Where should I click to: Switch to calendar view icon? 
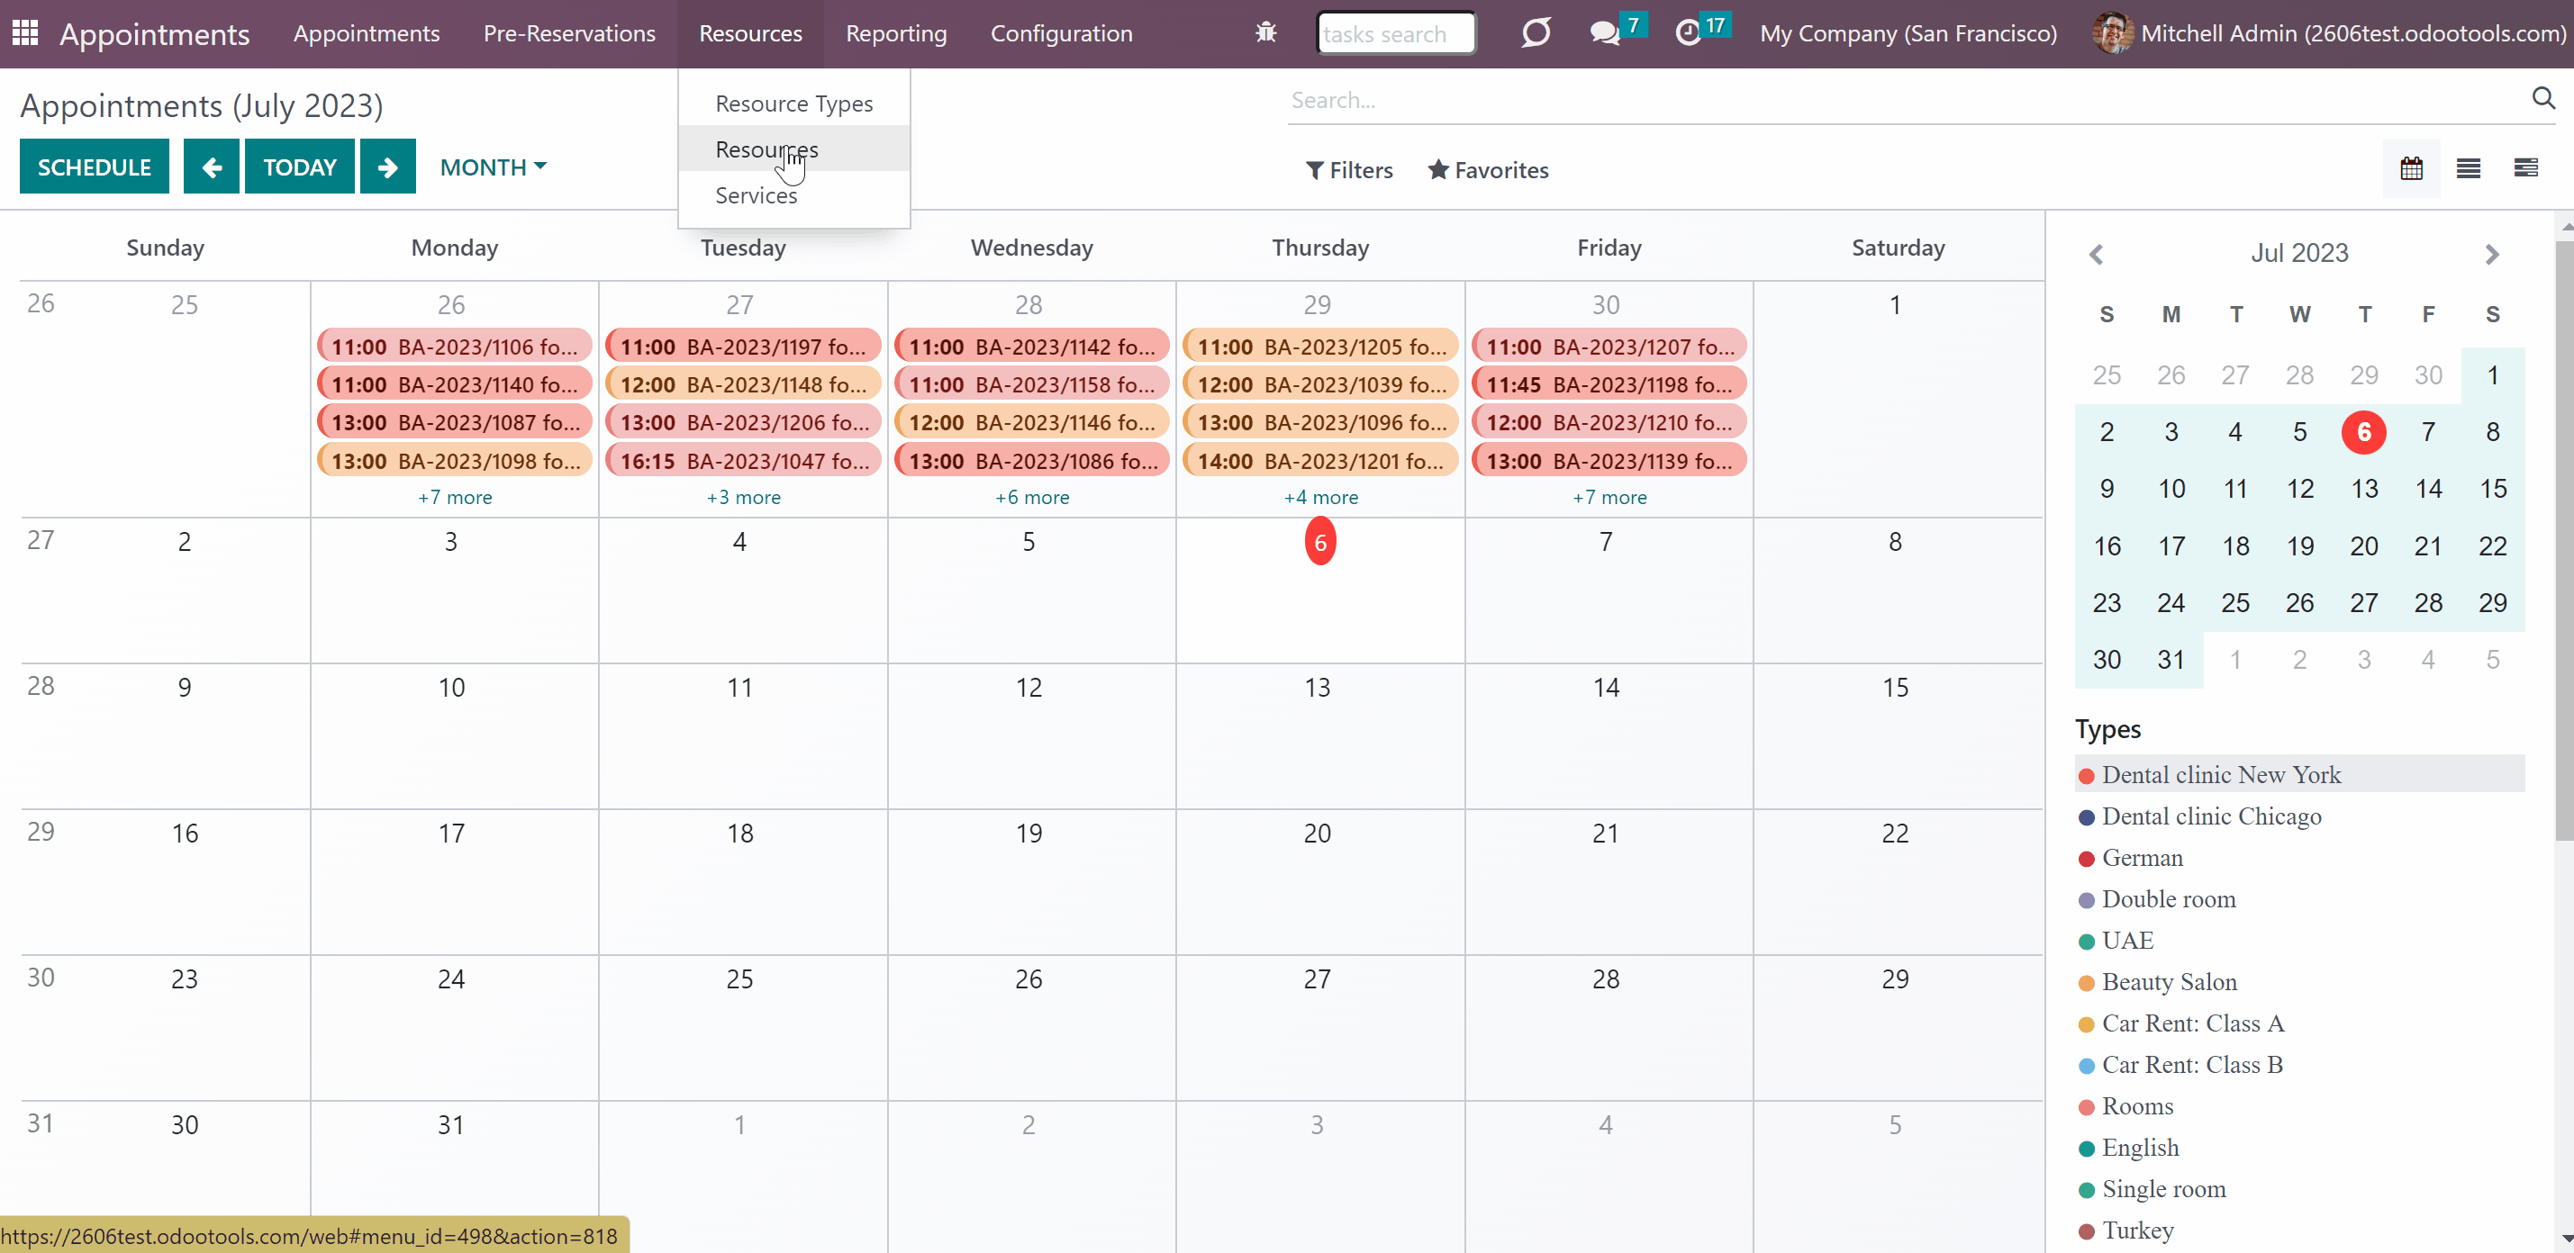tap(2411, 167)
